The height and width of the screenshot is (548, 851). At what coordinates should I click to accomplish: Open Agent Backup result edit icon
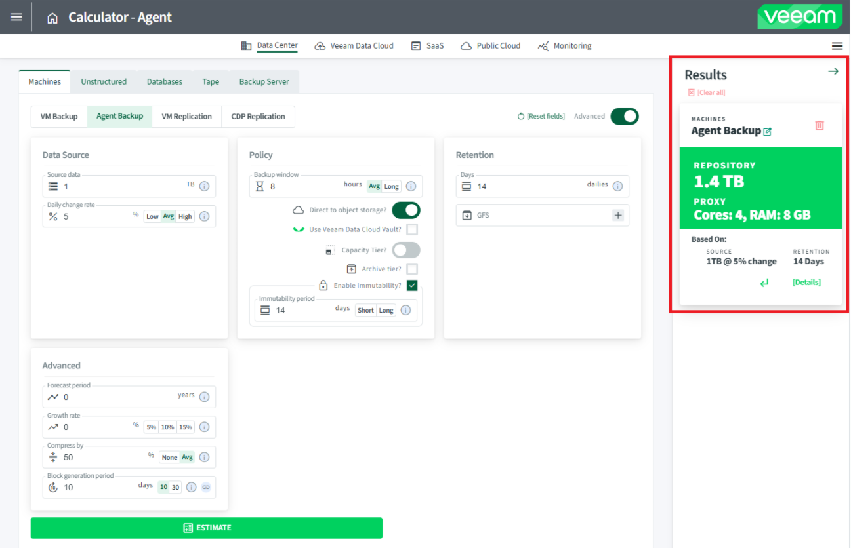[768, 131]
